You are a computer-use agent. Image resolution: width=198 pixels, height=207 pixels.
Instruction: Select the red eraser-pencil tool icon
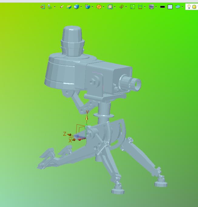[x=62, y=7]
